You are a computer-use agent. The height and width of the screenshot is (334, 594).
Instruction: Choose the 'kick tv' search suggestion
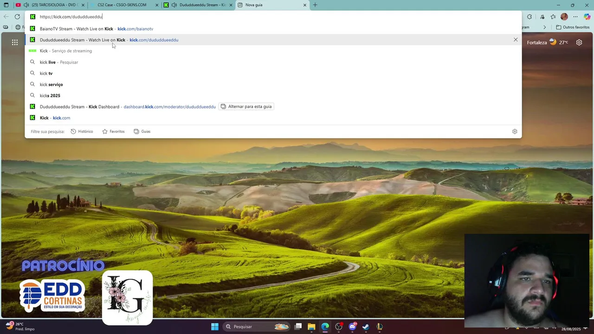pos(273,73)
